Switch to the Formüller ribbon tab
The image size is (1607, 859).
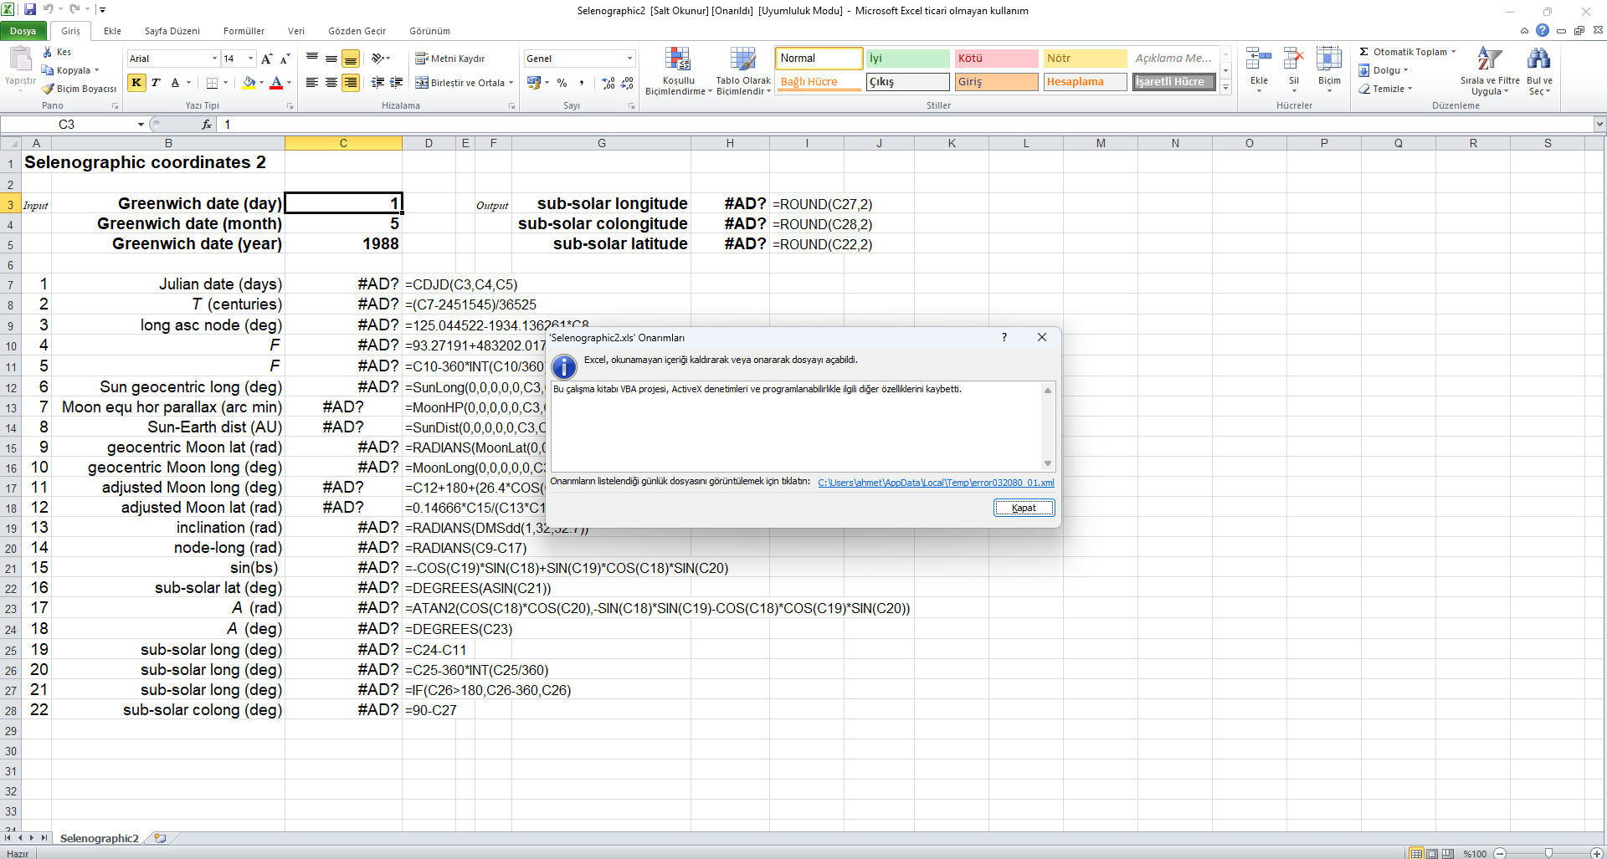tap(244, 31)
